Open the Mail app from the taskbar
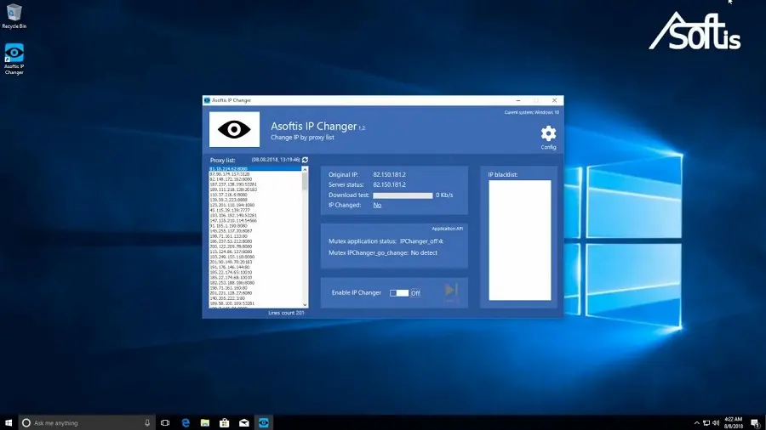The image size is (766, 430). click(x=243, y=422)
